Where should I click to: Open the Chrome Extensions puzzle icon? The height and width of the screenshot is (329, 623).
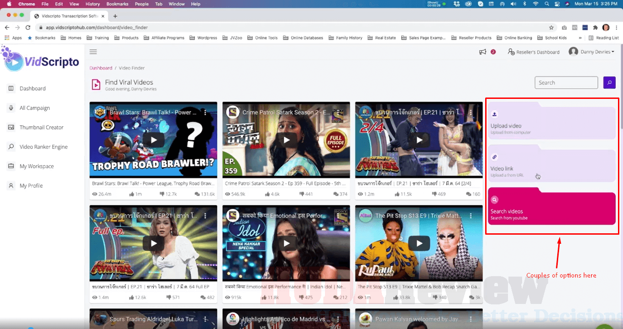pyautogui.click(x=596, y=27)
